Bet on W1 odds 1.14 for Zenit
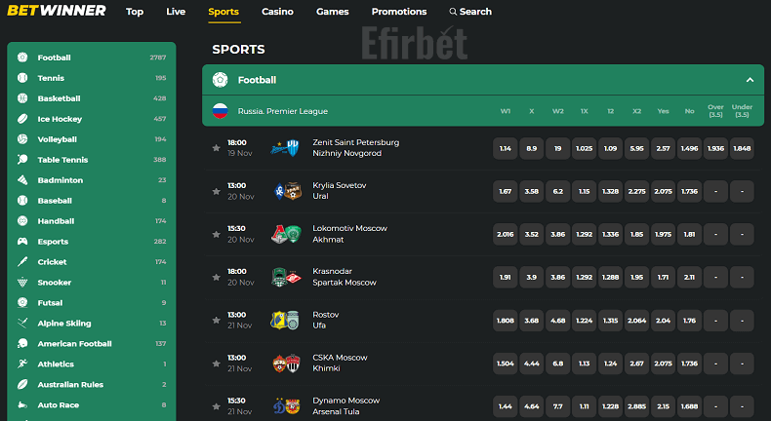 (505, 148)
